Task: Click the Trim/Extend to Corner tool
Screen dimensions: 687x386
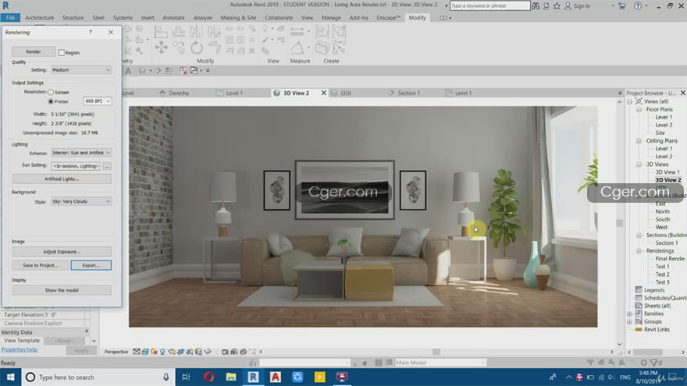Action: click(x=214, y=48)
